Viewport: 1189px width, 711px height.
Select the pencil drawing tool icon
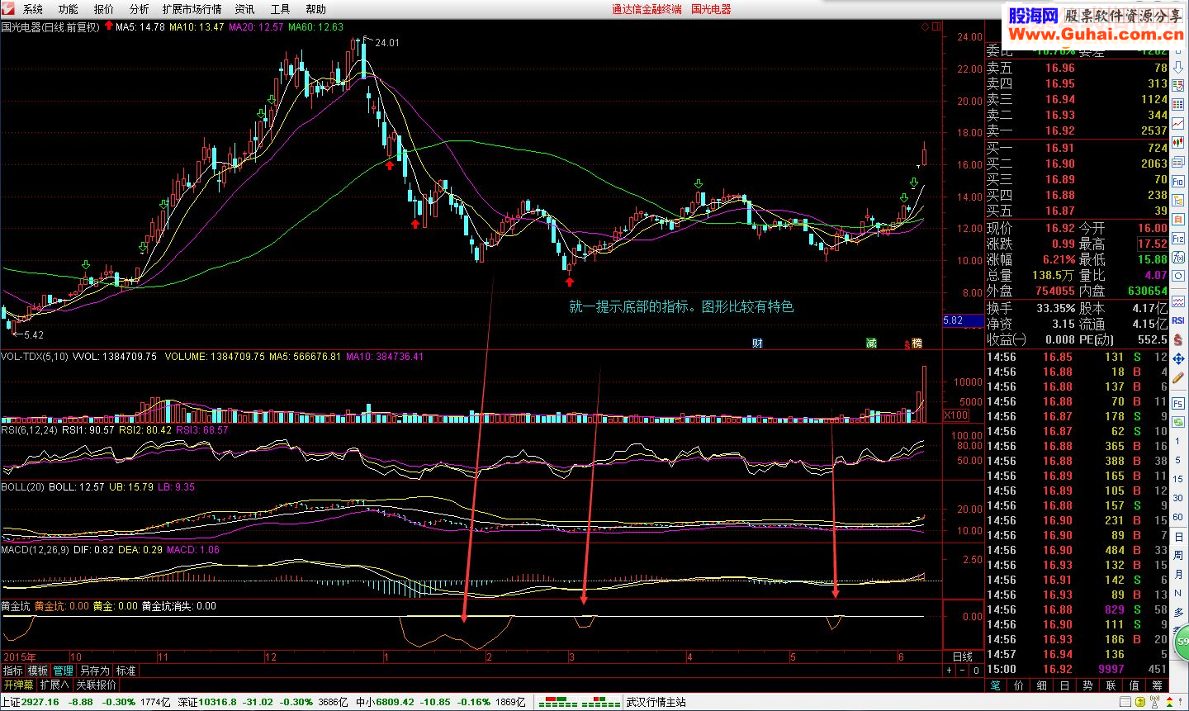pyautogui.click(x=1178, y=377)
